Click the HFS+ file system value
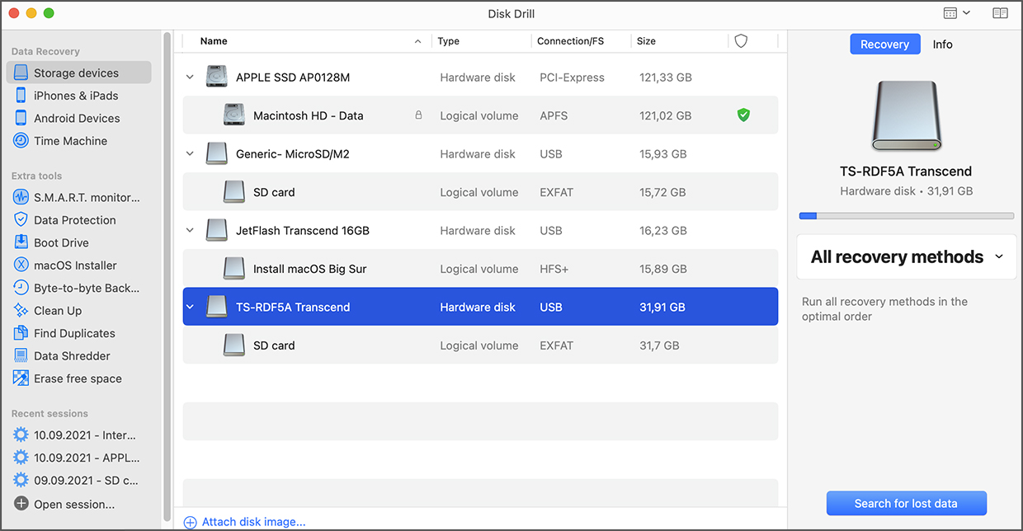This screenshot has width=1023, height=531. [x=554, y=269]
